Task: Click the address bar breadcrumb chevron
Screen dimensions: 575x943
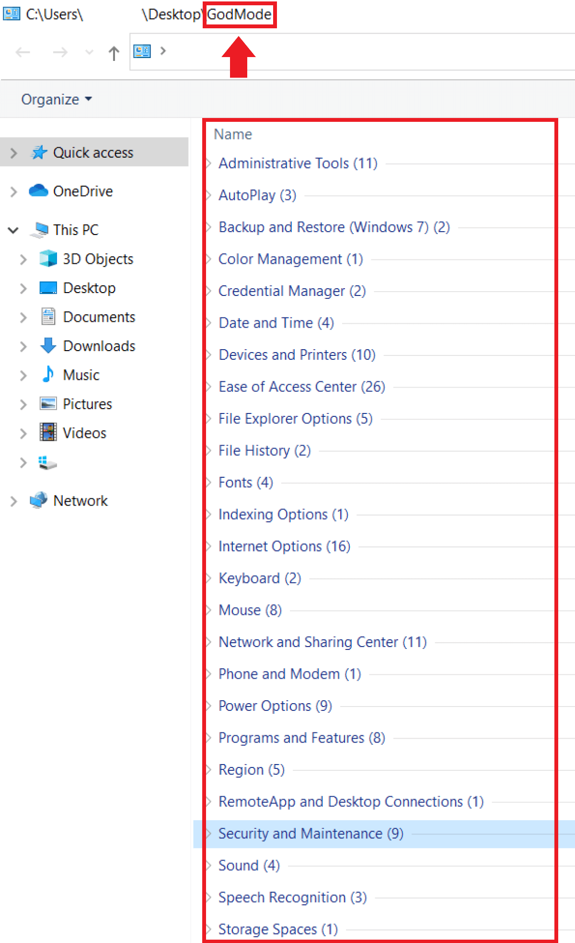Action: click(x=163, y=50)
